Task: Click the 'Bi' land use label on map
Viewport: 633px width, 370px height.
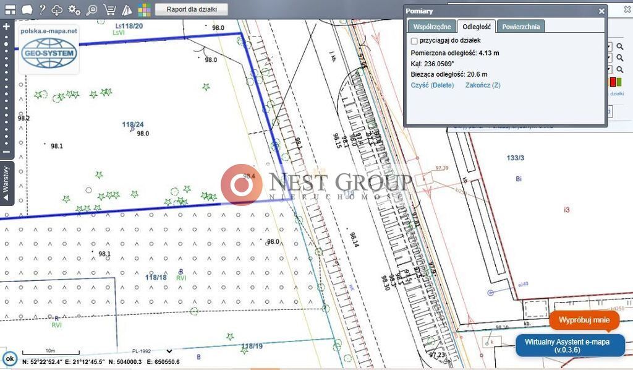Action: pos(519,179)
